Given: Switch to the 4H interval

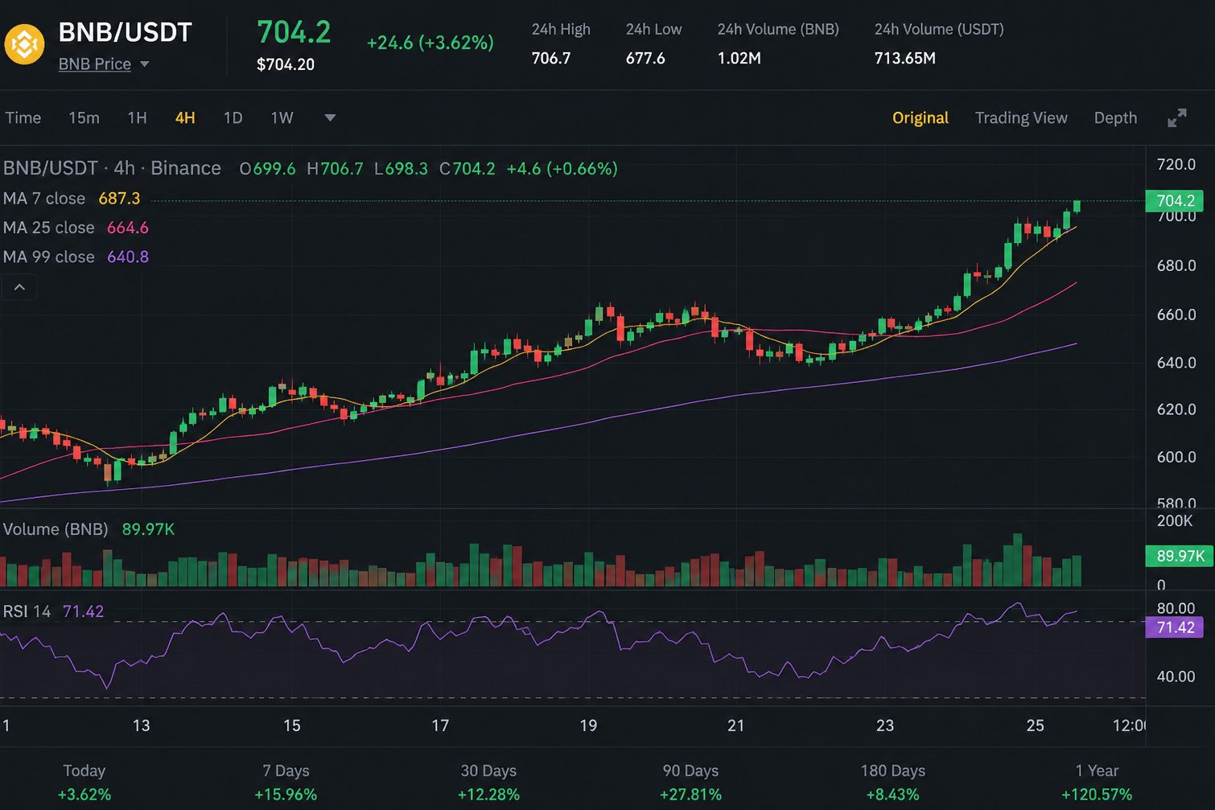Looking at the screenshot, I should pyautogui.click(x=185, y=118).
